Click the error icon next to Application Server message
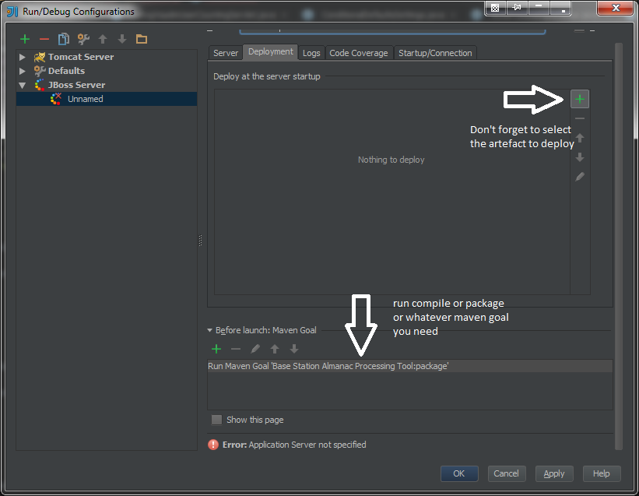Screen dimensions: 639x496 click(213, 445)
